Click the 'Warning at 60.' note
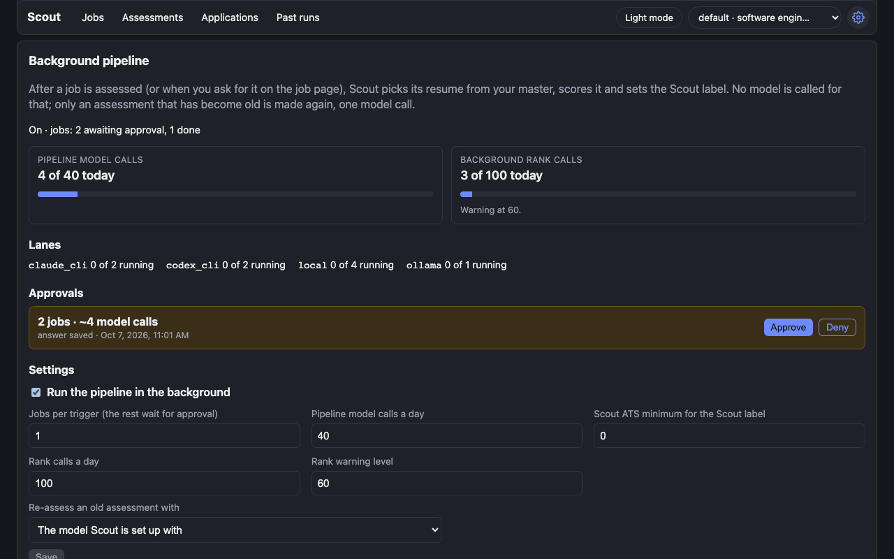This screenshot has width=894, height=559. pos(490,210)
